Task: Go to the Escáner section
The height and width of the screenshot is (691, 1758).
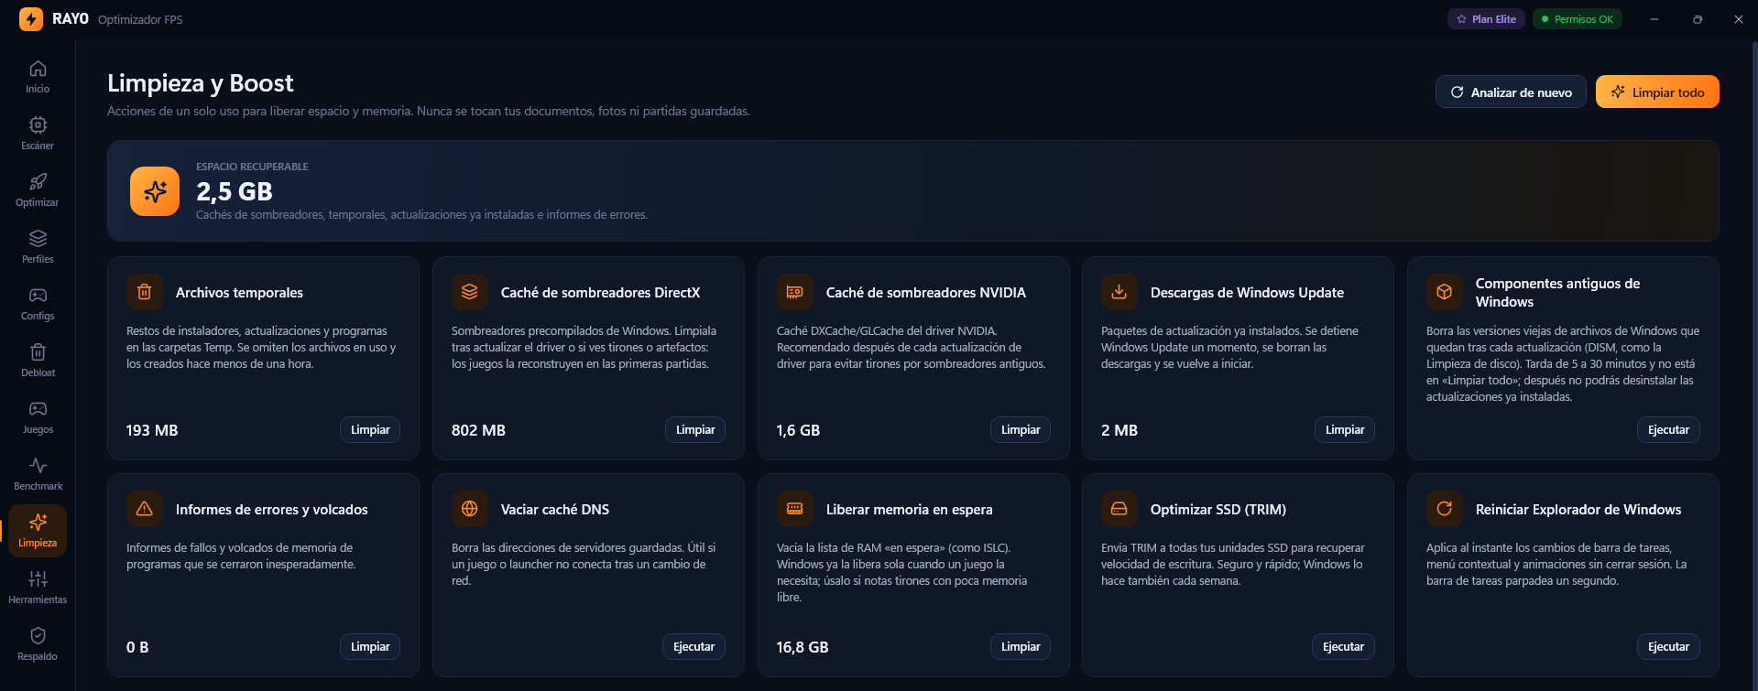Action: 38,134
